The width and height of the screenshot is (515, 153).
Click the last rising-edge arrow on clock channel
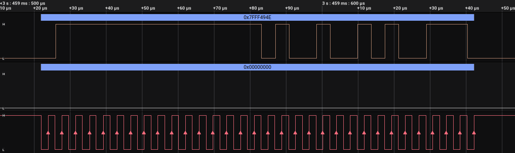click(x=474, y=133)
